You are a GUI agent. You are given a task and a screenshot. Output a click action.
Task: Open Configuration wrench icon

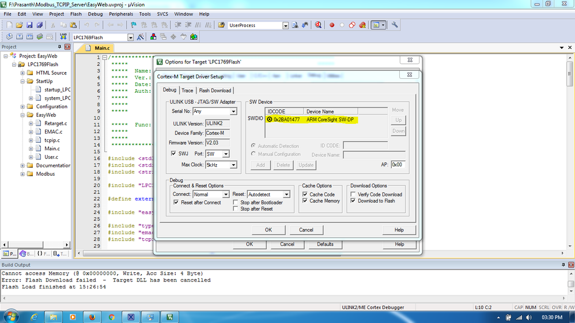pos(395,25)
